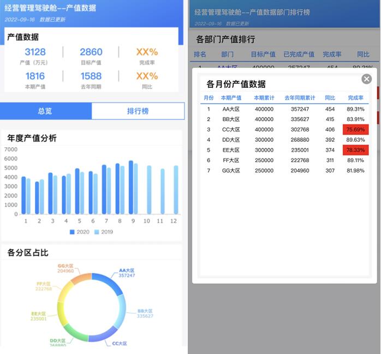Toggle the 2020 legend series
The width and height of the screenshot is (381, 354).
pos(80,232)
